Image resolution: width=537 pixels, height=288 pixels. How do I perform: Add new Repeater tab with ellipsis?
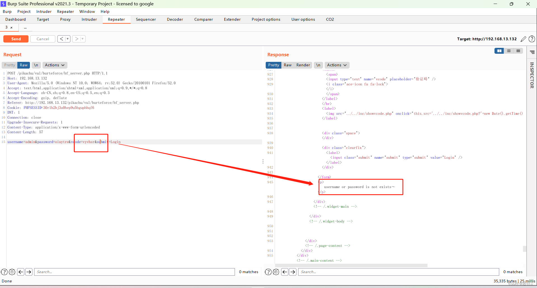pos(25,27)
